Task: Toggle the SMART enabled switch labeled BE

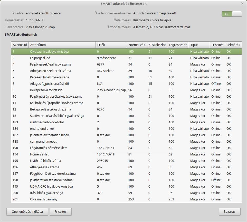Action: point(232,14)
